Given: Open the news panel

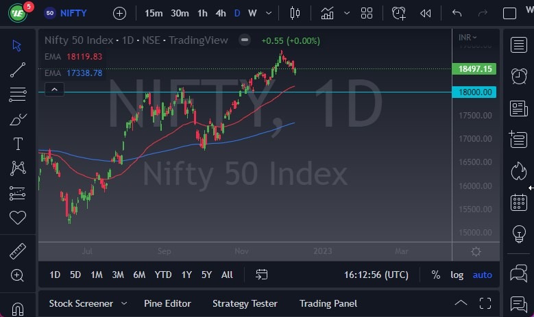Looking at the screenshot, I should tap(519, 108).
